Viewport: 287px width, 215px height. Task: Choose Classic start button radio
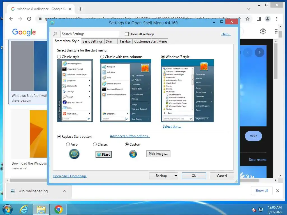[x=95, y=144]
